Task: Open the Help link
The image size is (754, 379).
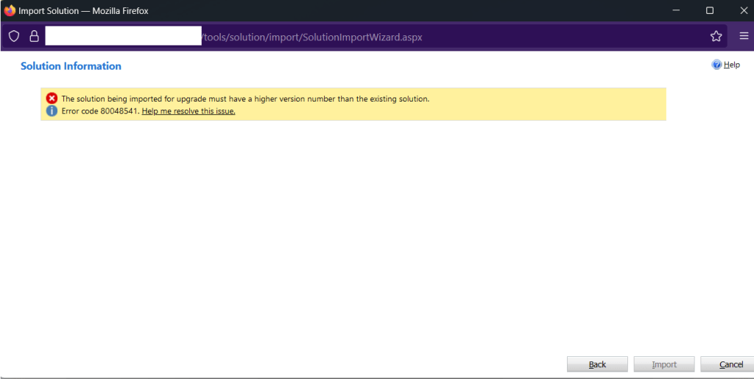Action: [x=731, y=65]
